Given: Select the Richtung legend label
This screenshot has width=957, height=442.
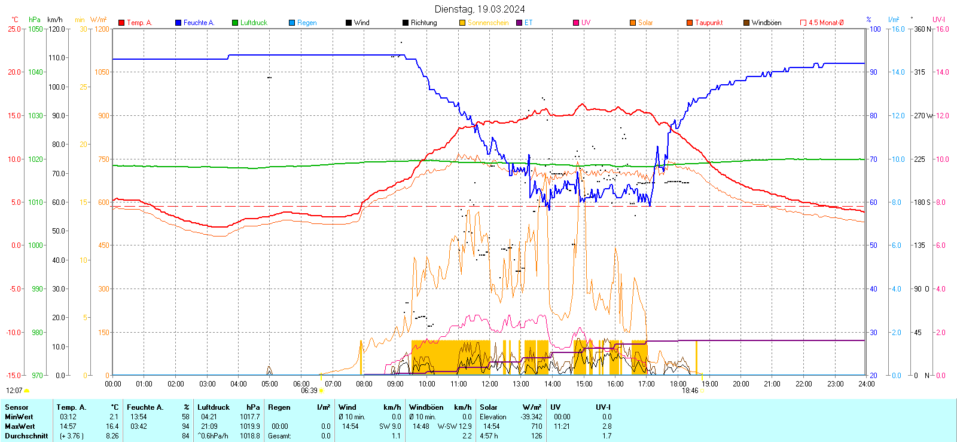Looking at the screenshot, I should click(x=423, y=23).
